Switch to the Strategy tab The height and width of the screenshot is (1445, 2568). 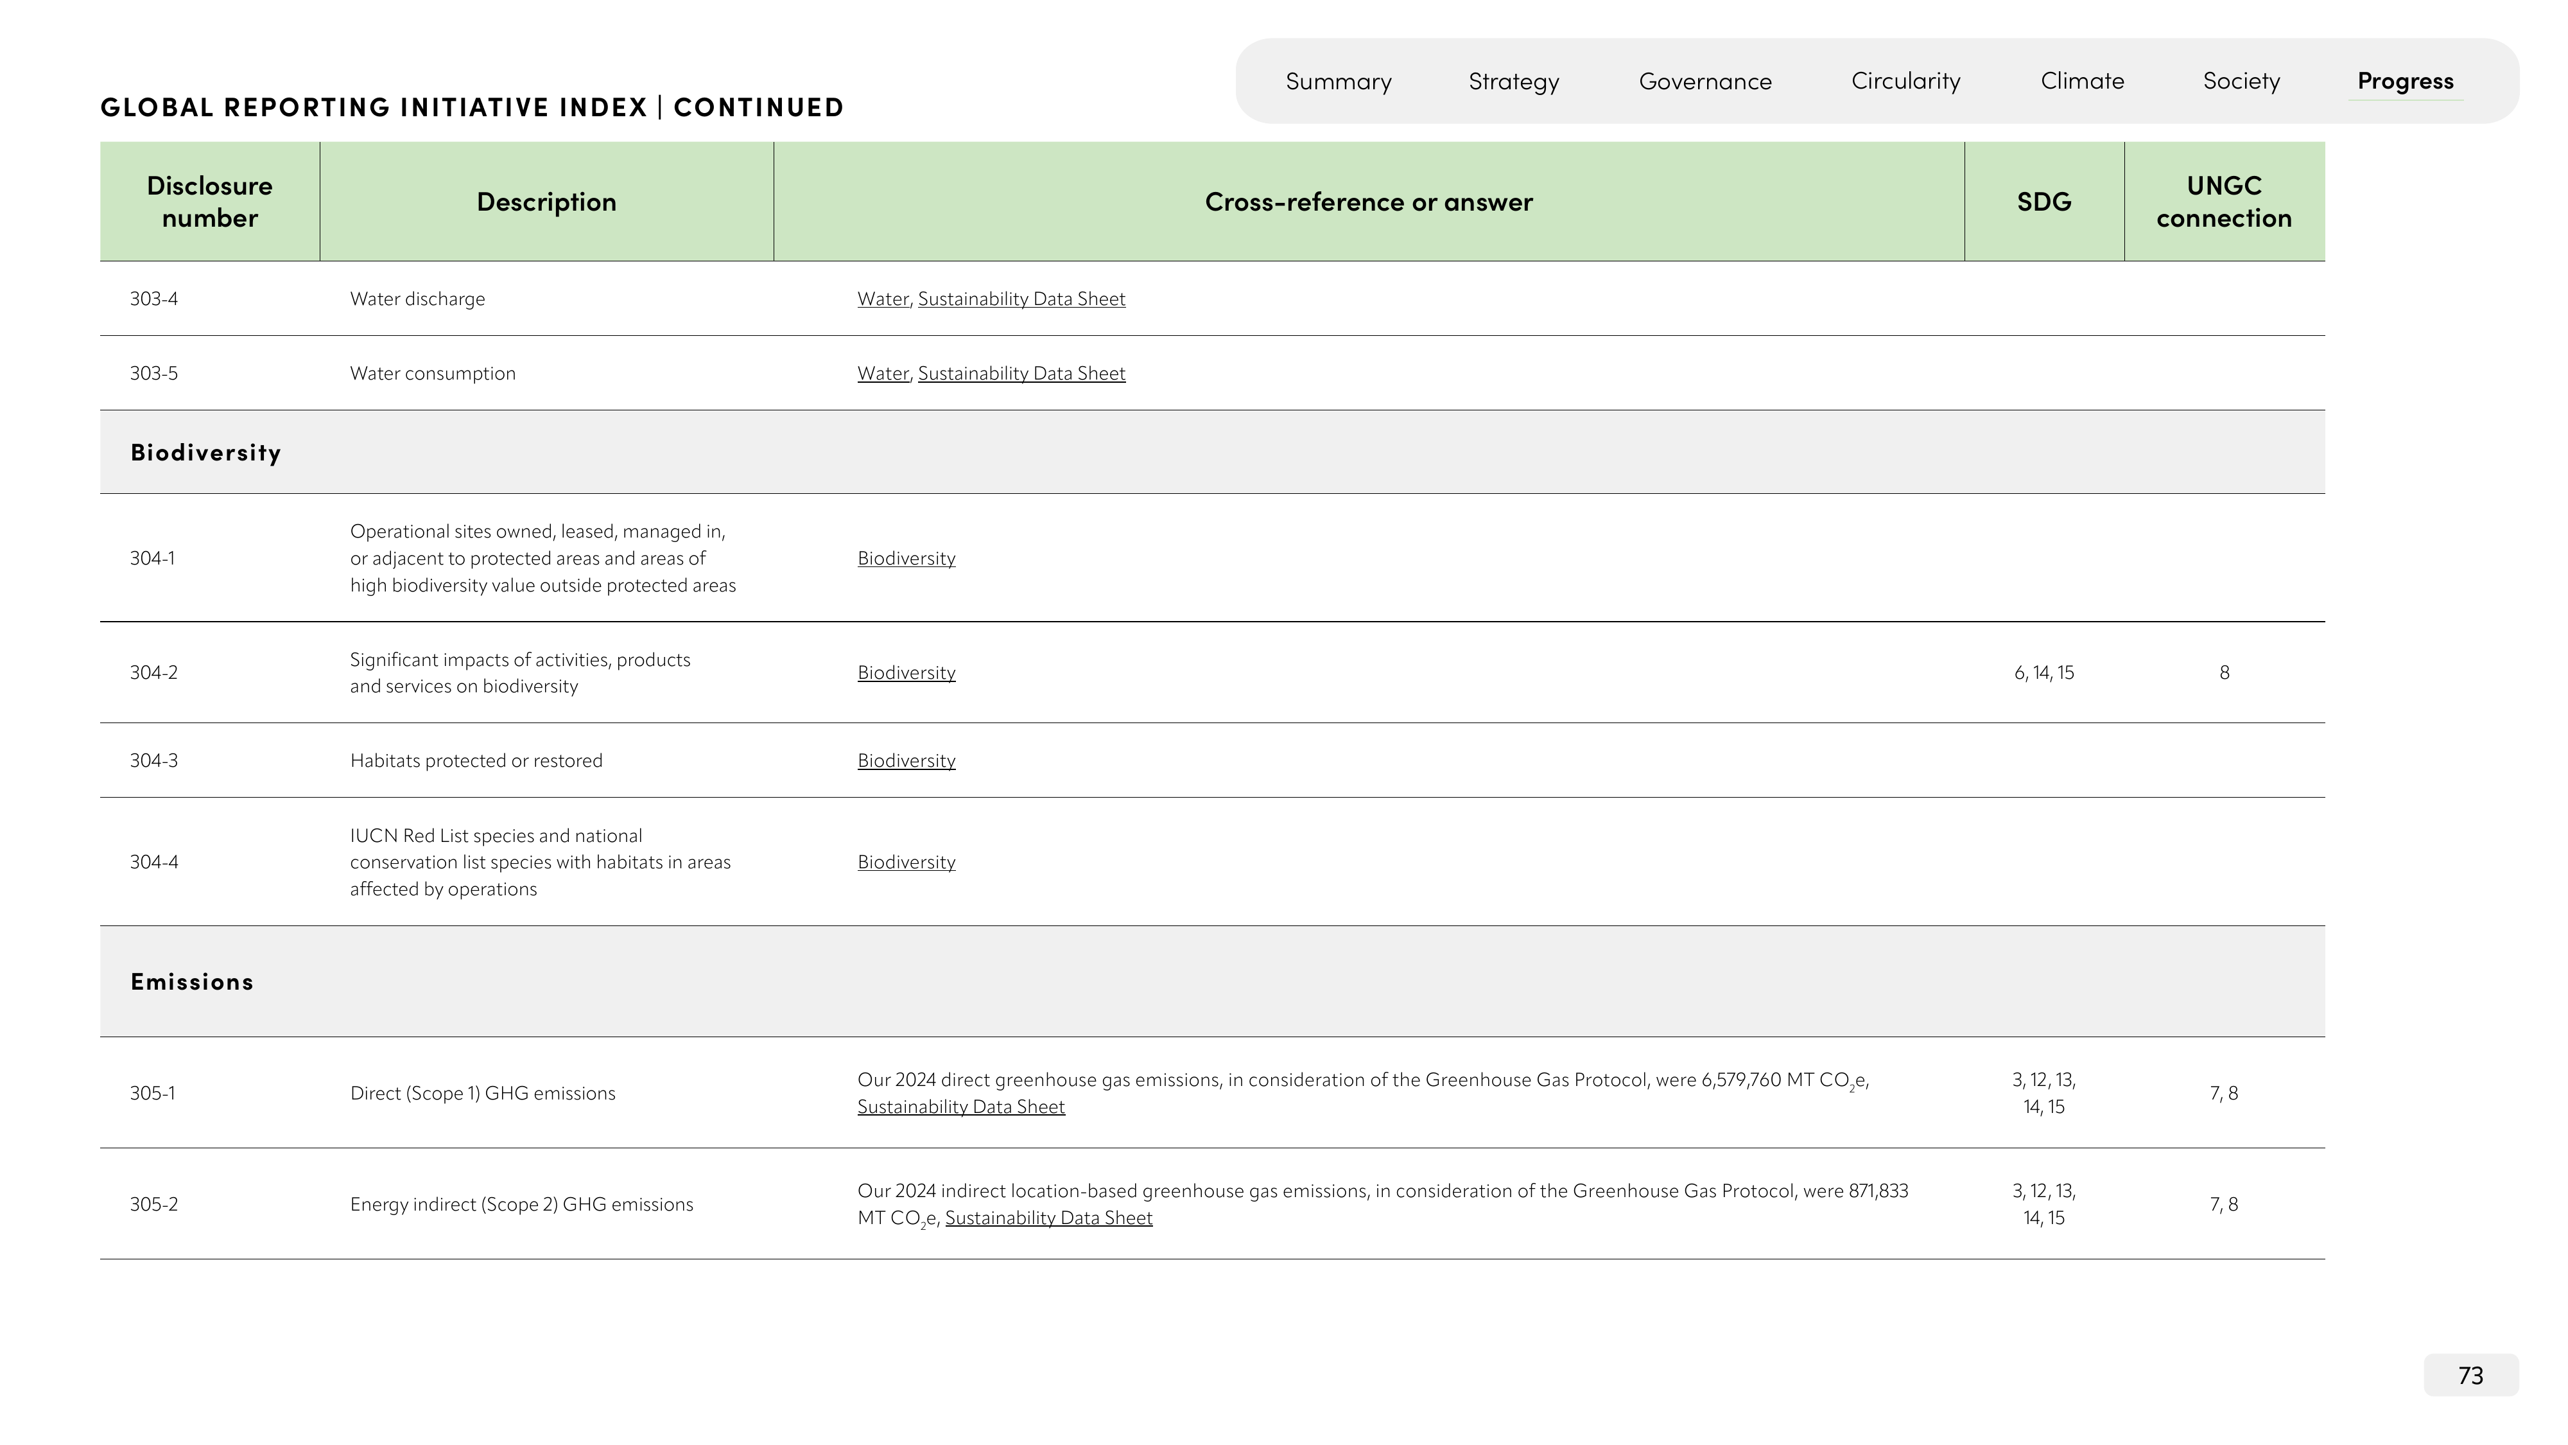click(x=1513, y=81)
